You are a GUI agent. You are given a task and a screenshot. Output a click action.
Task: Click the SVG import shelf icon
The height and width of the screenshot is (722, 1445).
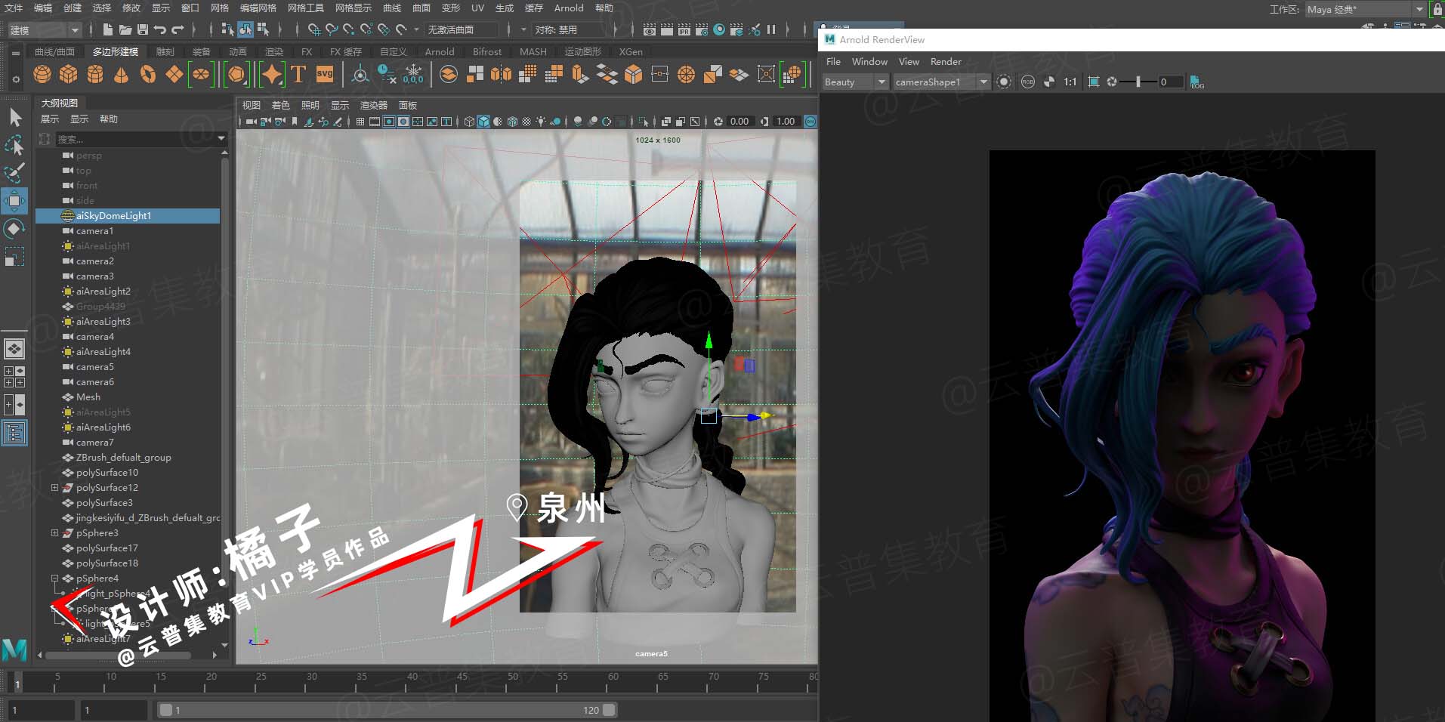(x=325, y=74)
